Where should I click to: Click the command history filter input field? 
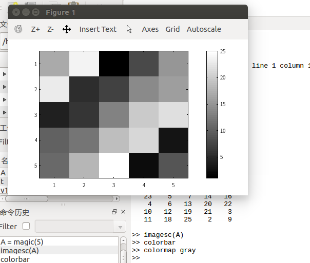(74, 227)
